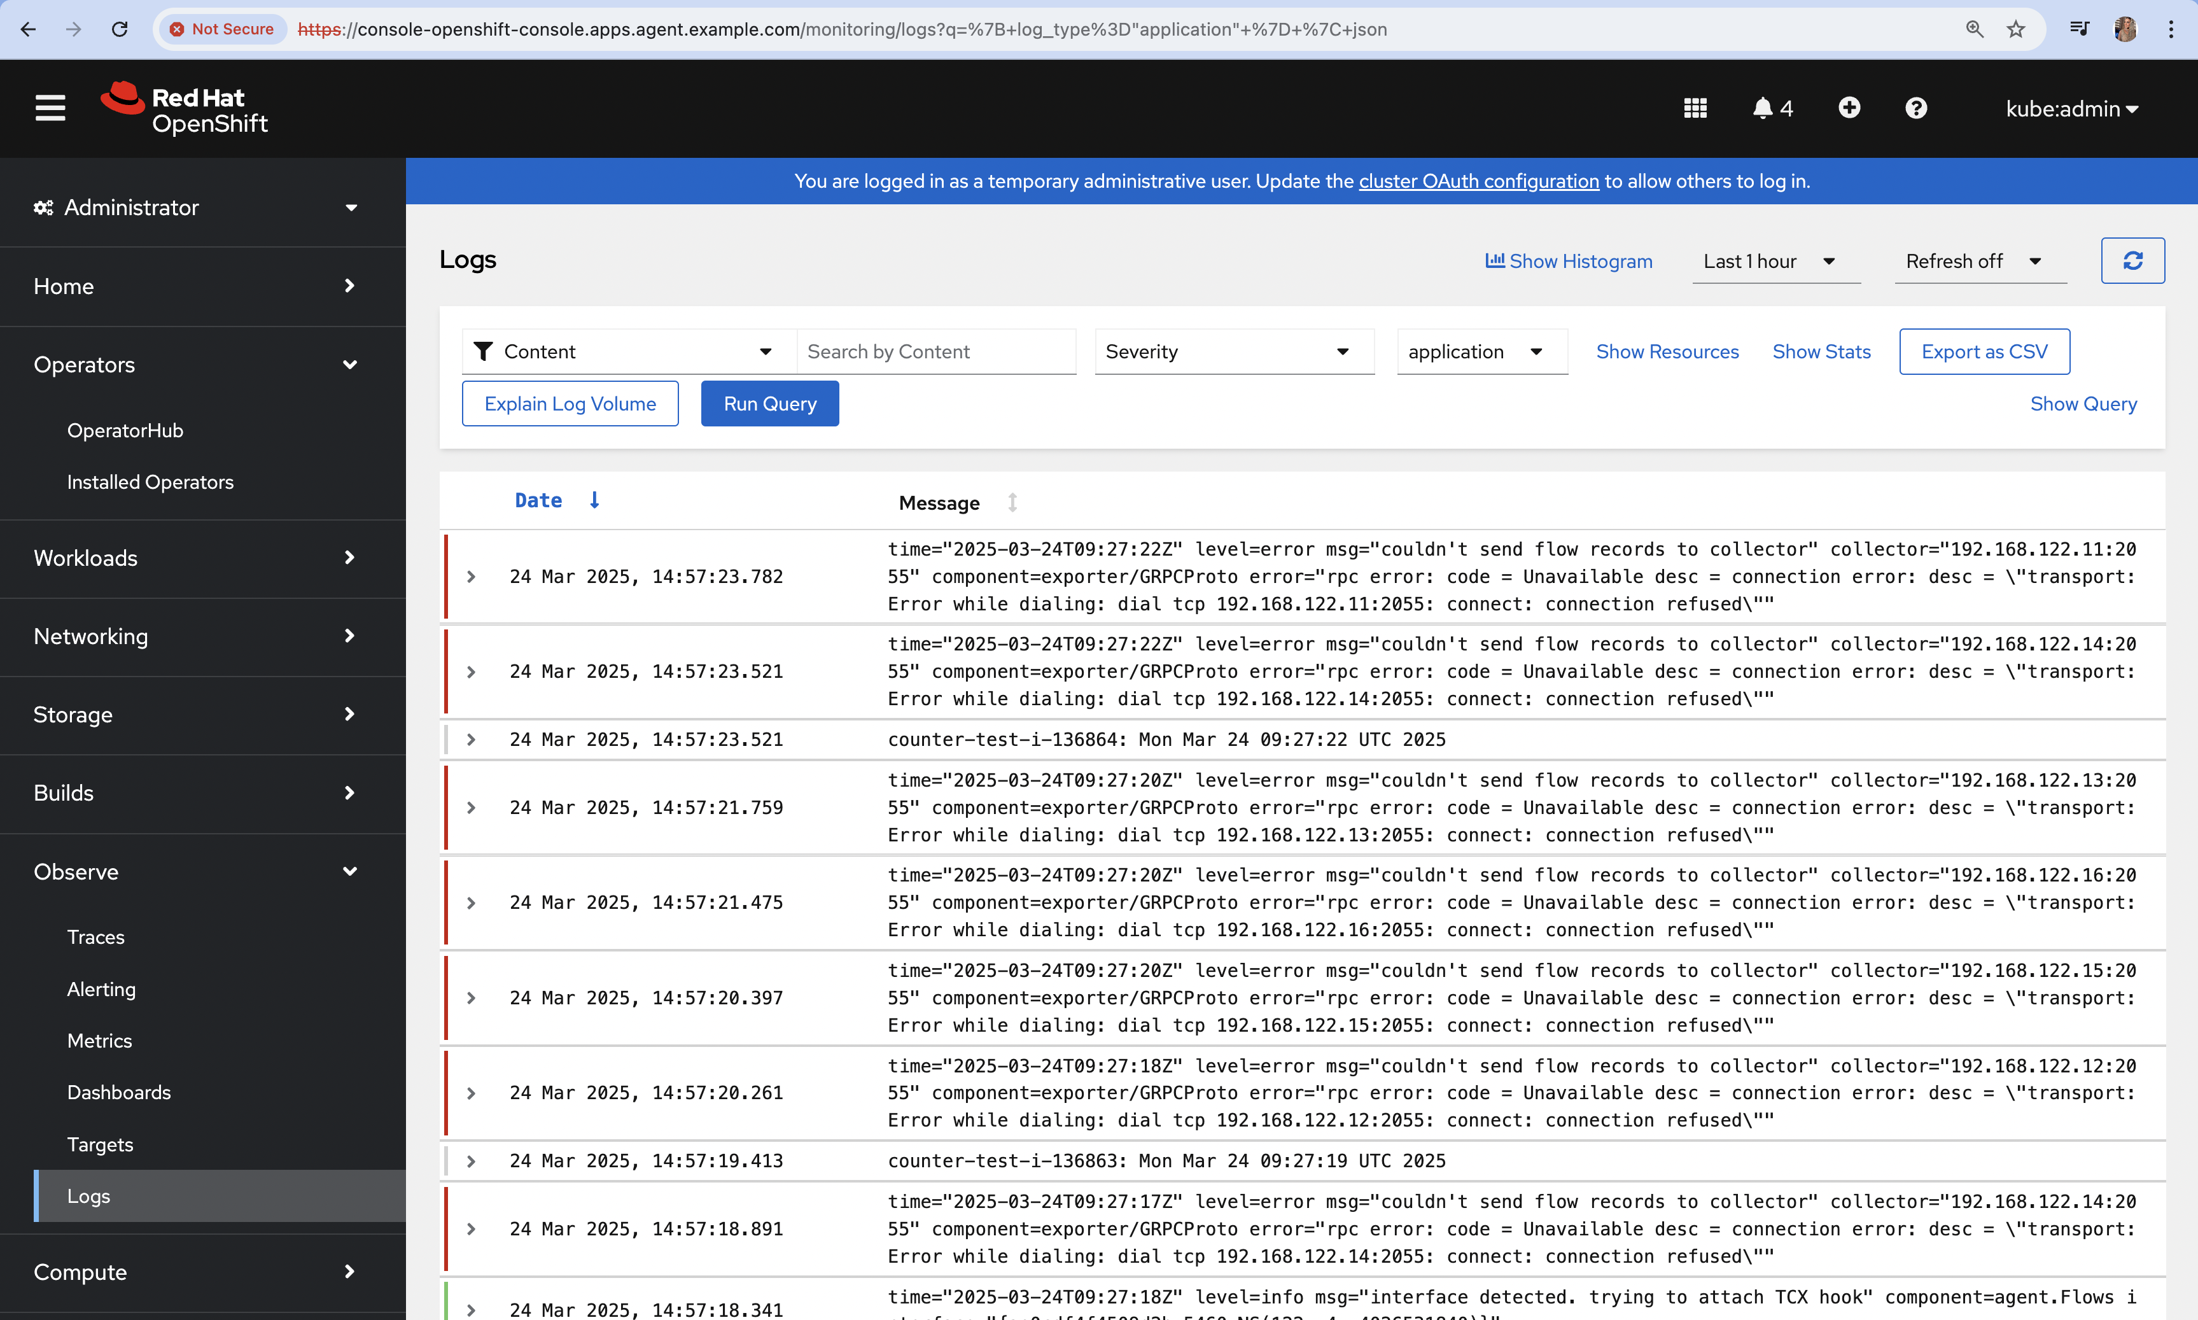Expand the first log entry row
This screenshot has height=1320, width=2198.
point(472,577)
